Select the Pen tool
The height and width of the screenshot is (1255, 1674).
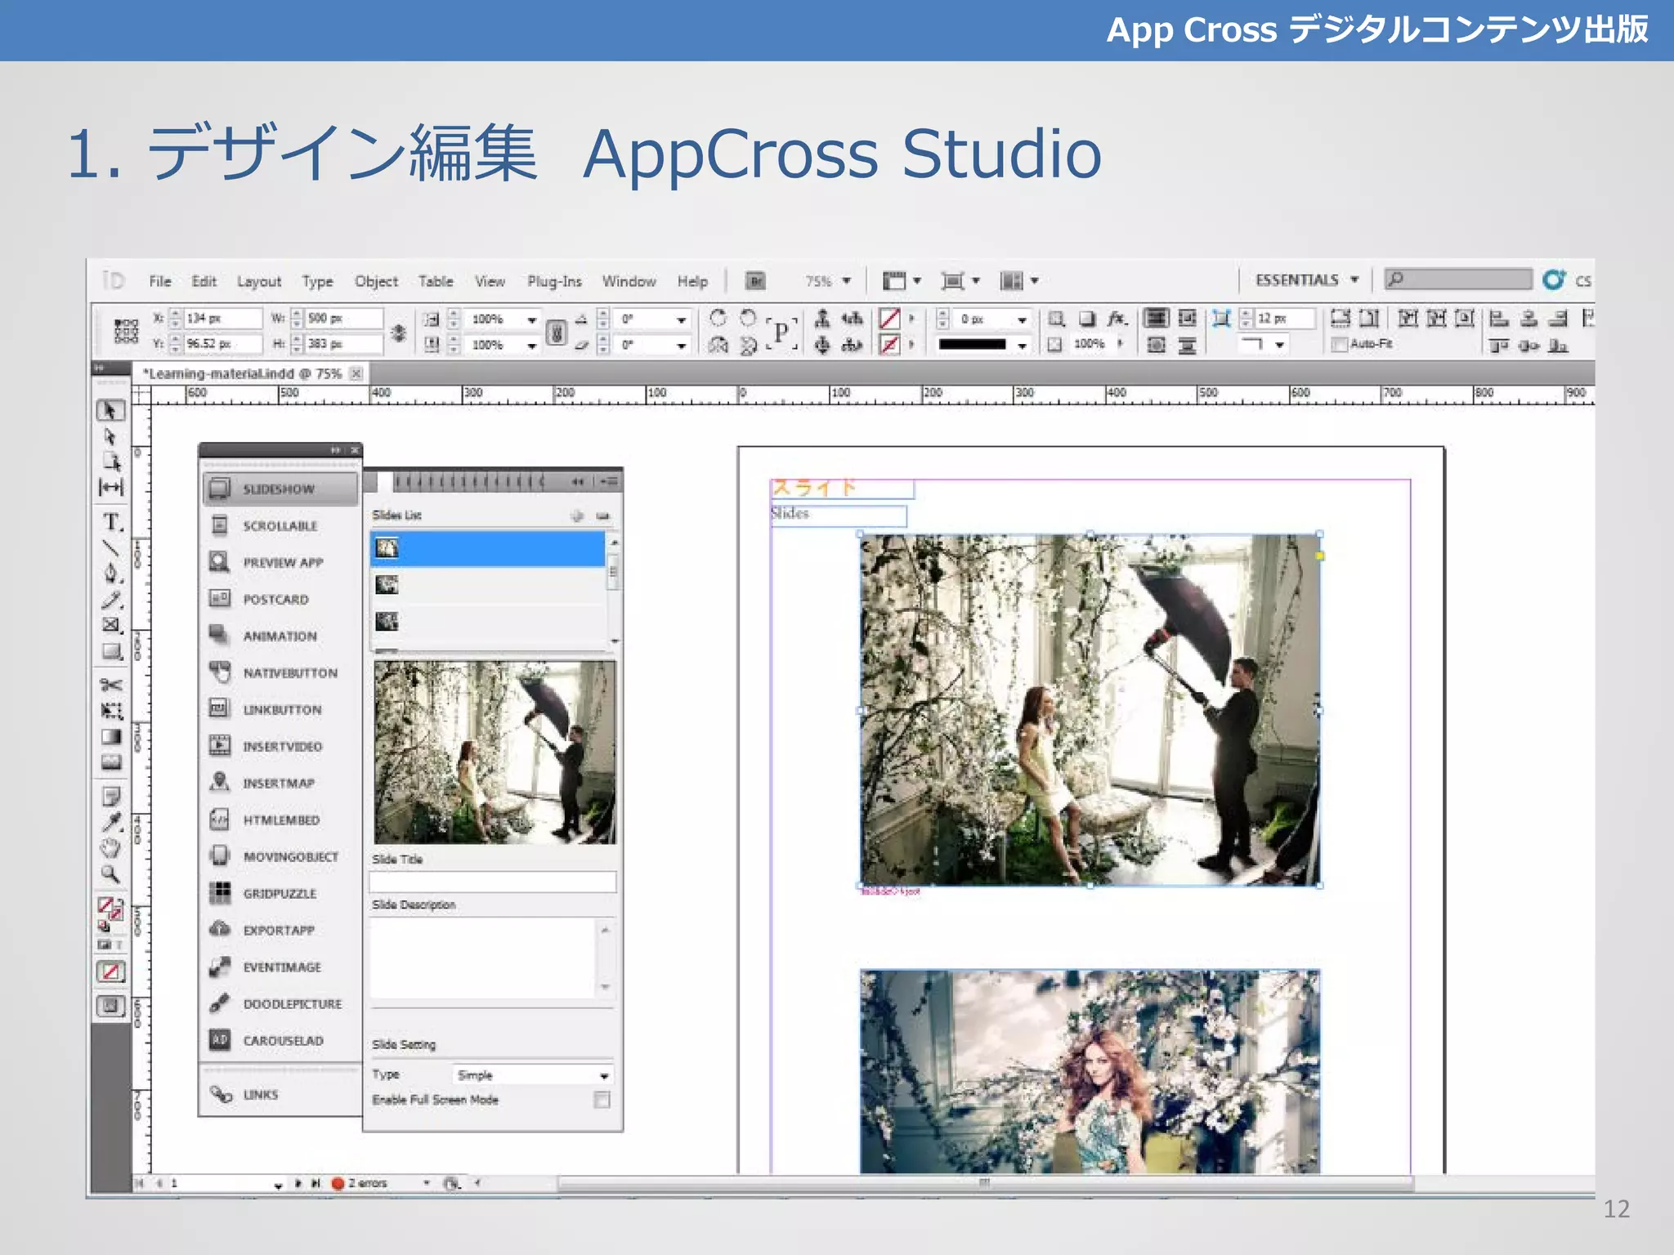click(x=111, y=573)
